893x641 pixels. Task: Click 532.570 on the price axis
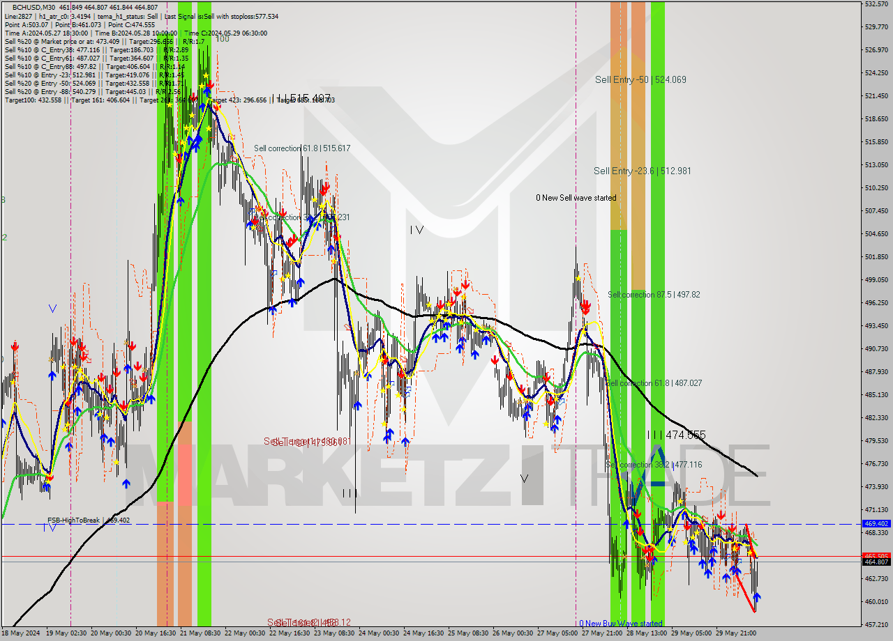[x=876, y=4]
